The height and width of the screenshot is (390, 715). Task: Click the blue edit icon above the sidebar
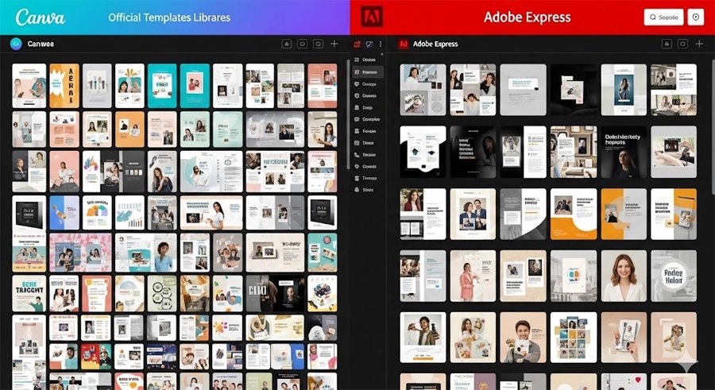(x=369, y=44)
